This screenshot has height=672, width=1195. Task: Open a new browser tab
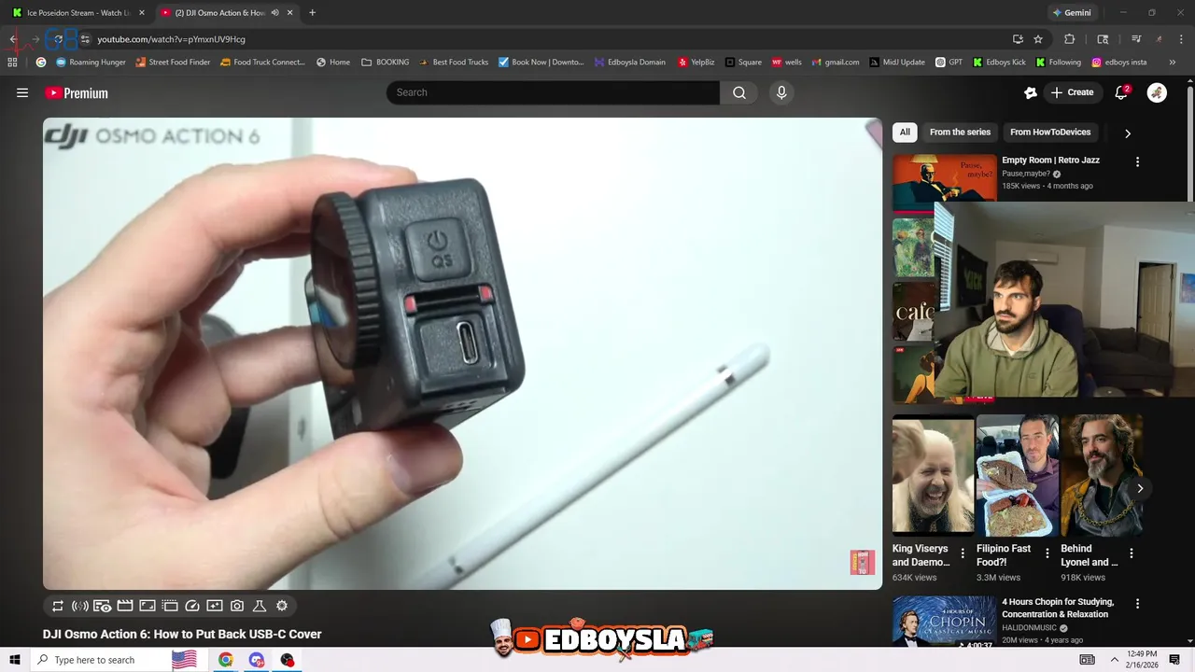click(312, 13)
